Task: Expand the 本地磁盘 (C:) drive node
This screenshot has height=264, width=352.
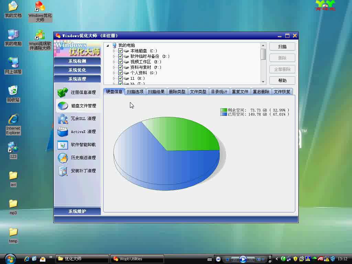Action: [x=114, y=51]
